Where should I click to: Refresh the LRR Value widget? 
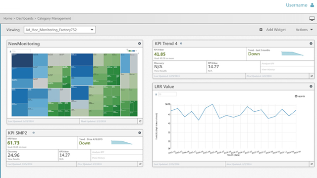point(312,164)
